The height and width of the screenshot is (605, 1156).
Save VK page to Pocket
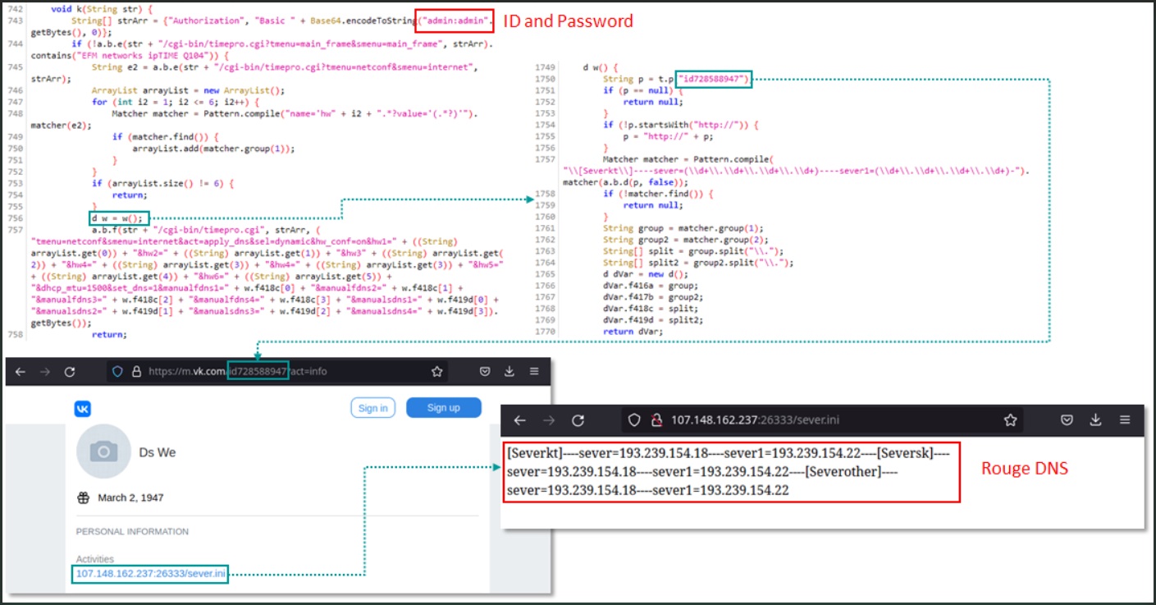[485, 371]
